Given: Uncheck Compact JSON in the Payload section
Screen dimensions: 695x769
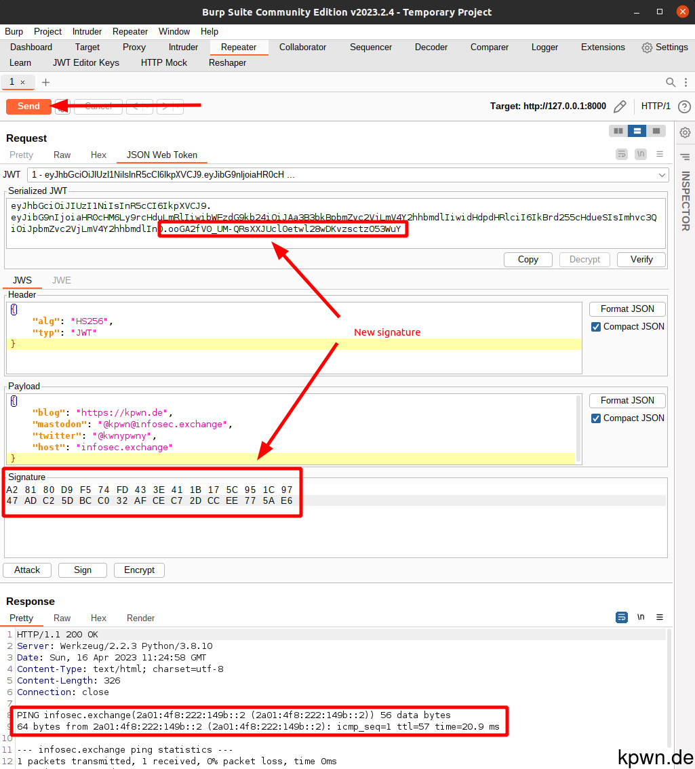Looking at the screenshot, I should click(597, 418).
